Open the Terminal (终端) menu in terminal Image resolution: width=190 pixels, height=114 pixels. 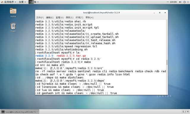79,18
